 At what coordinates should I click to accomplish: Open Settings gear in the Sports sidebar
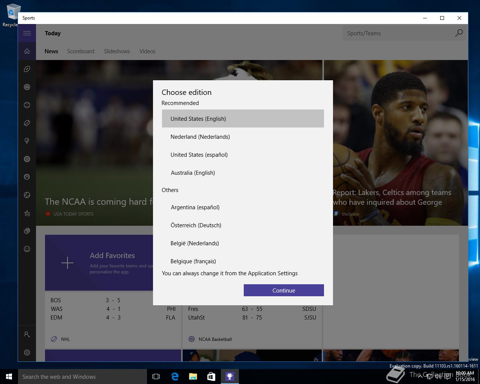(27, 352)
